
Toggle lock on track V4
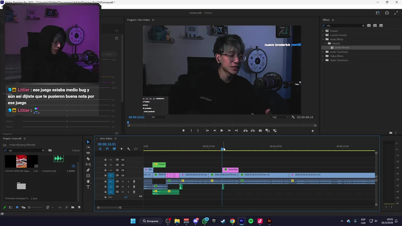106,160
